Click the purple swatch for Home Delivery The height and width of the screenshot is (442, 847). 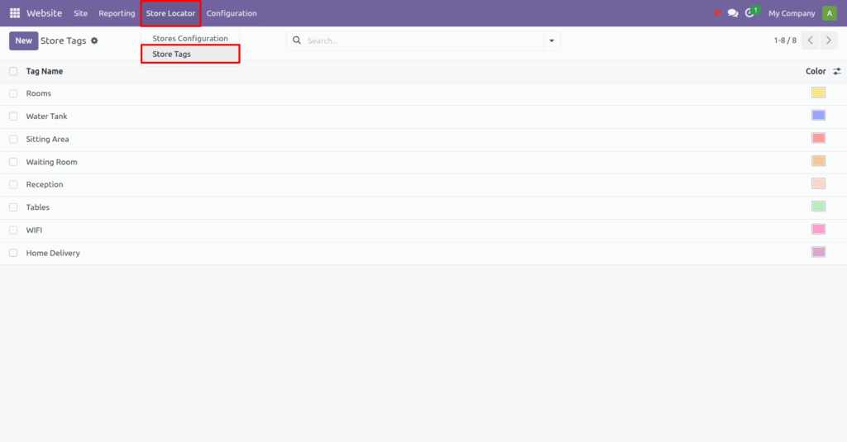[818, 252]
